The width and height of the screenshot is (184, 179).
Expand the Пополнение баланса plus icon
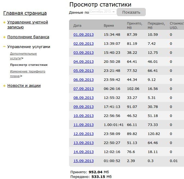tap(4, 37)
